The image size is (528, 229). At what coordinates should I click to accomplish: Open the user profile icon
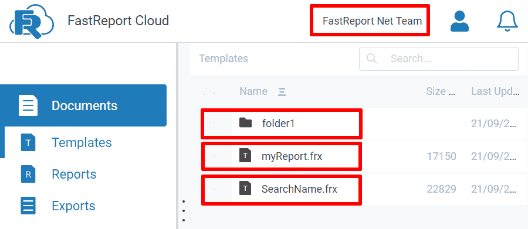(x=459, y=21)
